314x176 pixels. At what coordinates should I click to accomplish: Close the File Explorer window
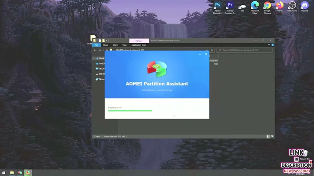pyautogui.click(x=270, y=41)
